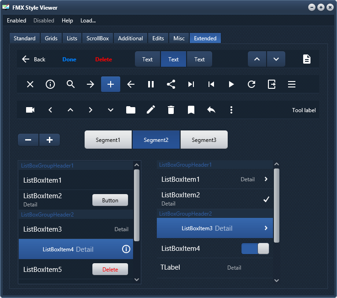Click the share icon in toolbar
Viewport: 337px width, 298px height.
click(x=171, y=84)
